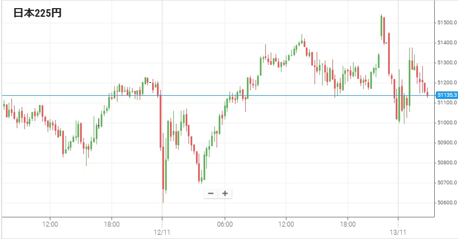Click the 日本225円 chart title
The width and height of the screenshot is (458, 239).
(x=37, y=14)
